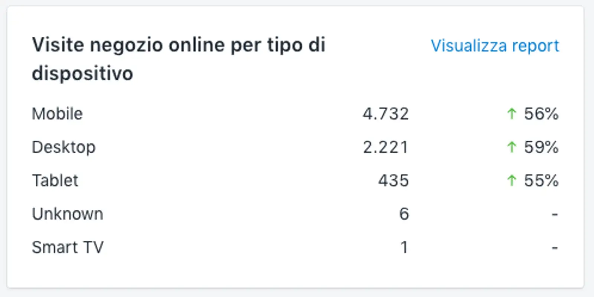Select the Desktop device row label

(x=63, y=147)
